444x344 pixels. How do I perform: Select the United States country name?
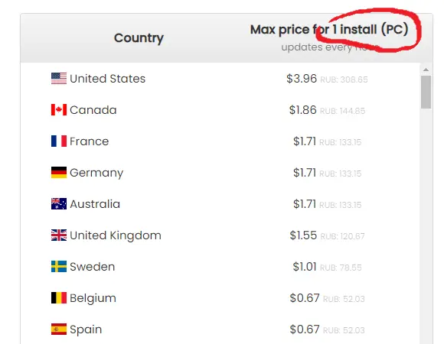pos(108,79)
